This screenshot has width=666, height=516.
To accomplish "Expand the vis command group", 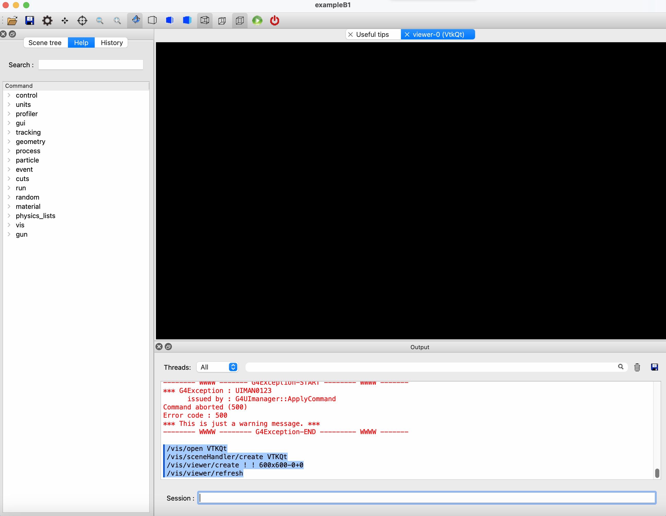I will [9, 225].
